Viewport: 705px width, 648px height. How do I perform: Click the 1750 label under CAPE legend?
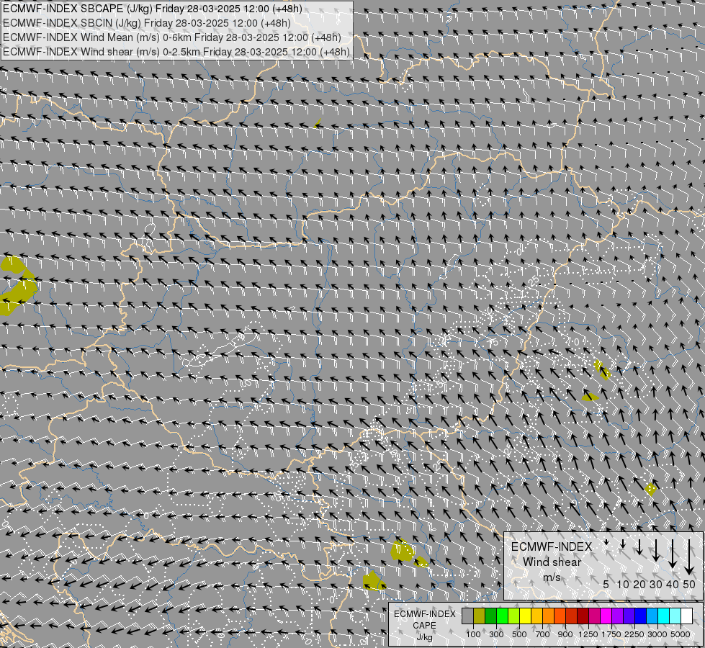pos(611,634)
